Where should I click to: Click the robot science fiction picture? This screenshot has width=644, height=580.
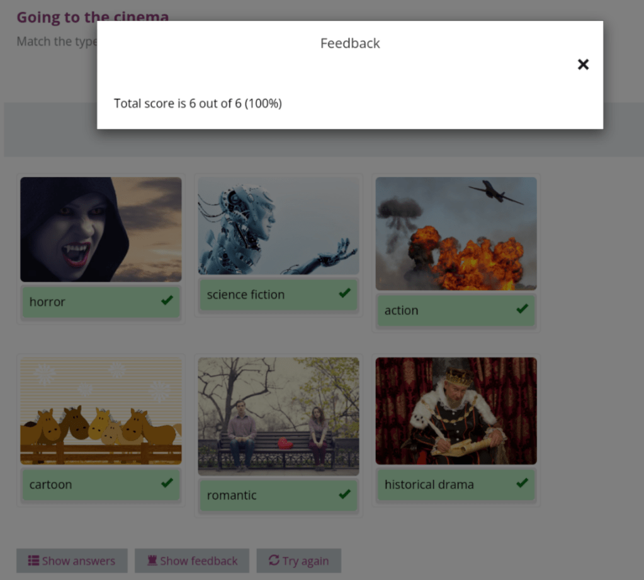click(x=278, y=225)
